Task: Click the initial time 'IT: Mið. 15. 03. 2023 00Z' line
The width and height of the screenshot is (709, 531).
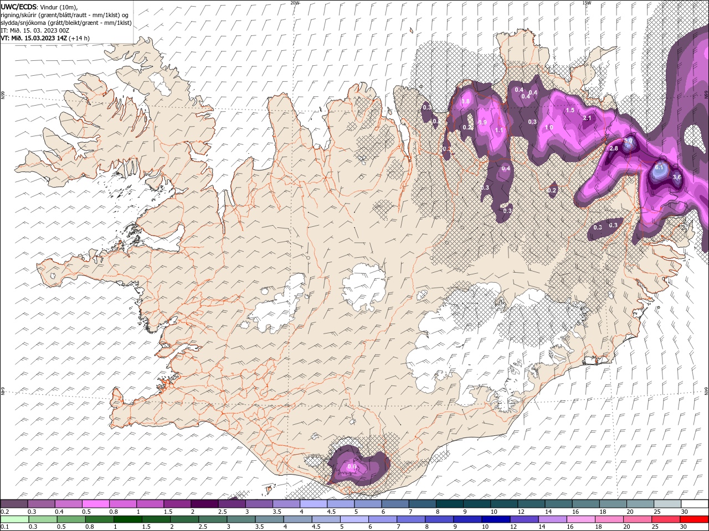Action: click(35, 30)
